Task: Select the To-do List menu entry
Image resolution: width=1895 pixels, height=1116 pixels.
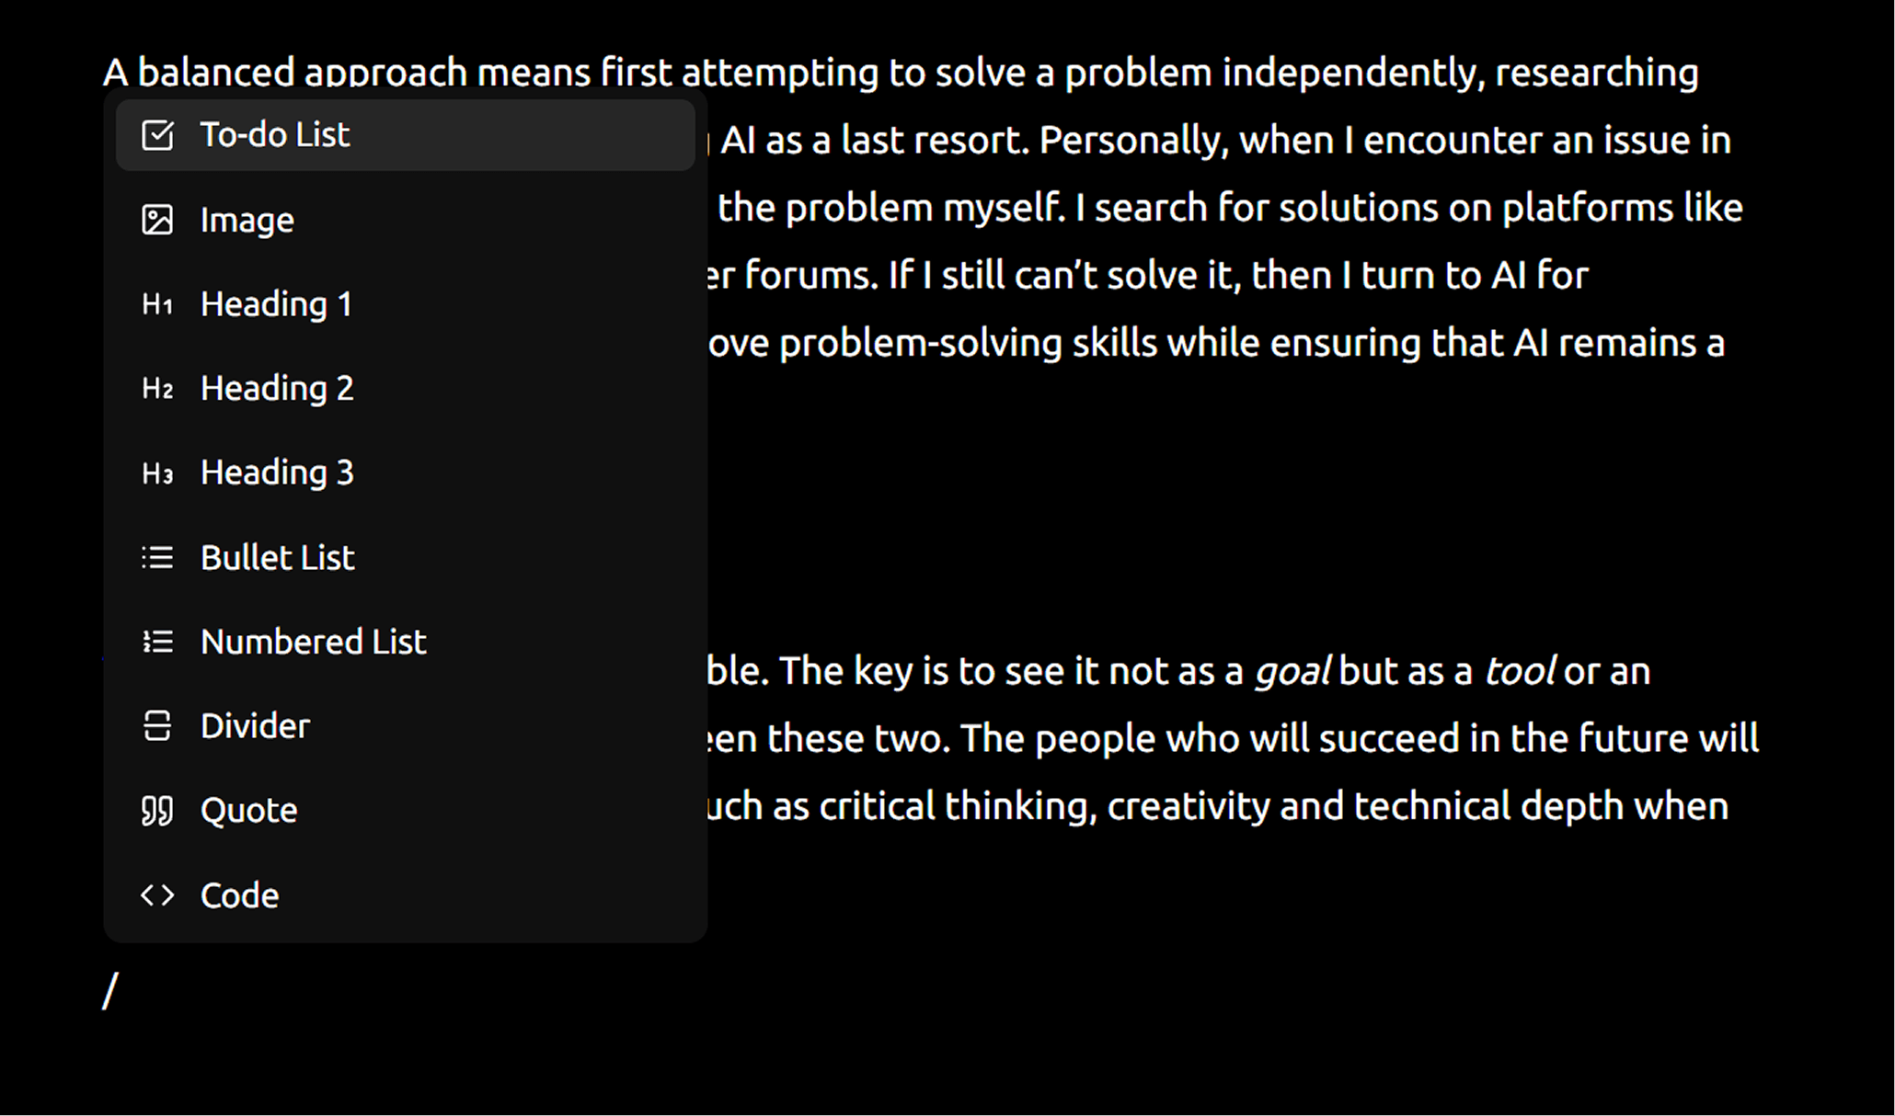Action: coord(406,135)
